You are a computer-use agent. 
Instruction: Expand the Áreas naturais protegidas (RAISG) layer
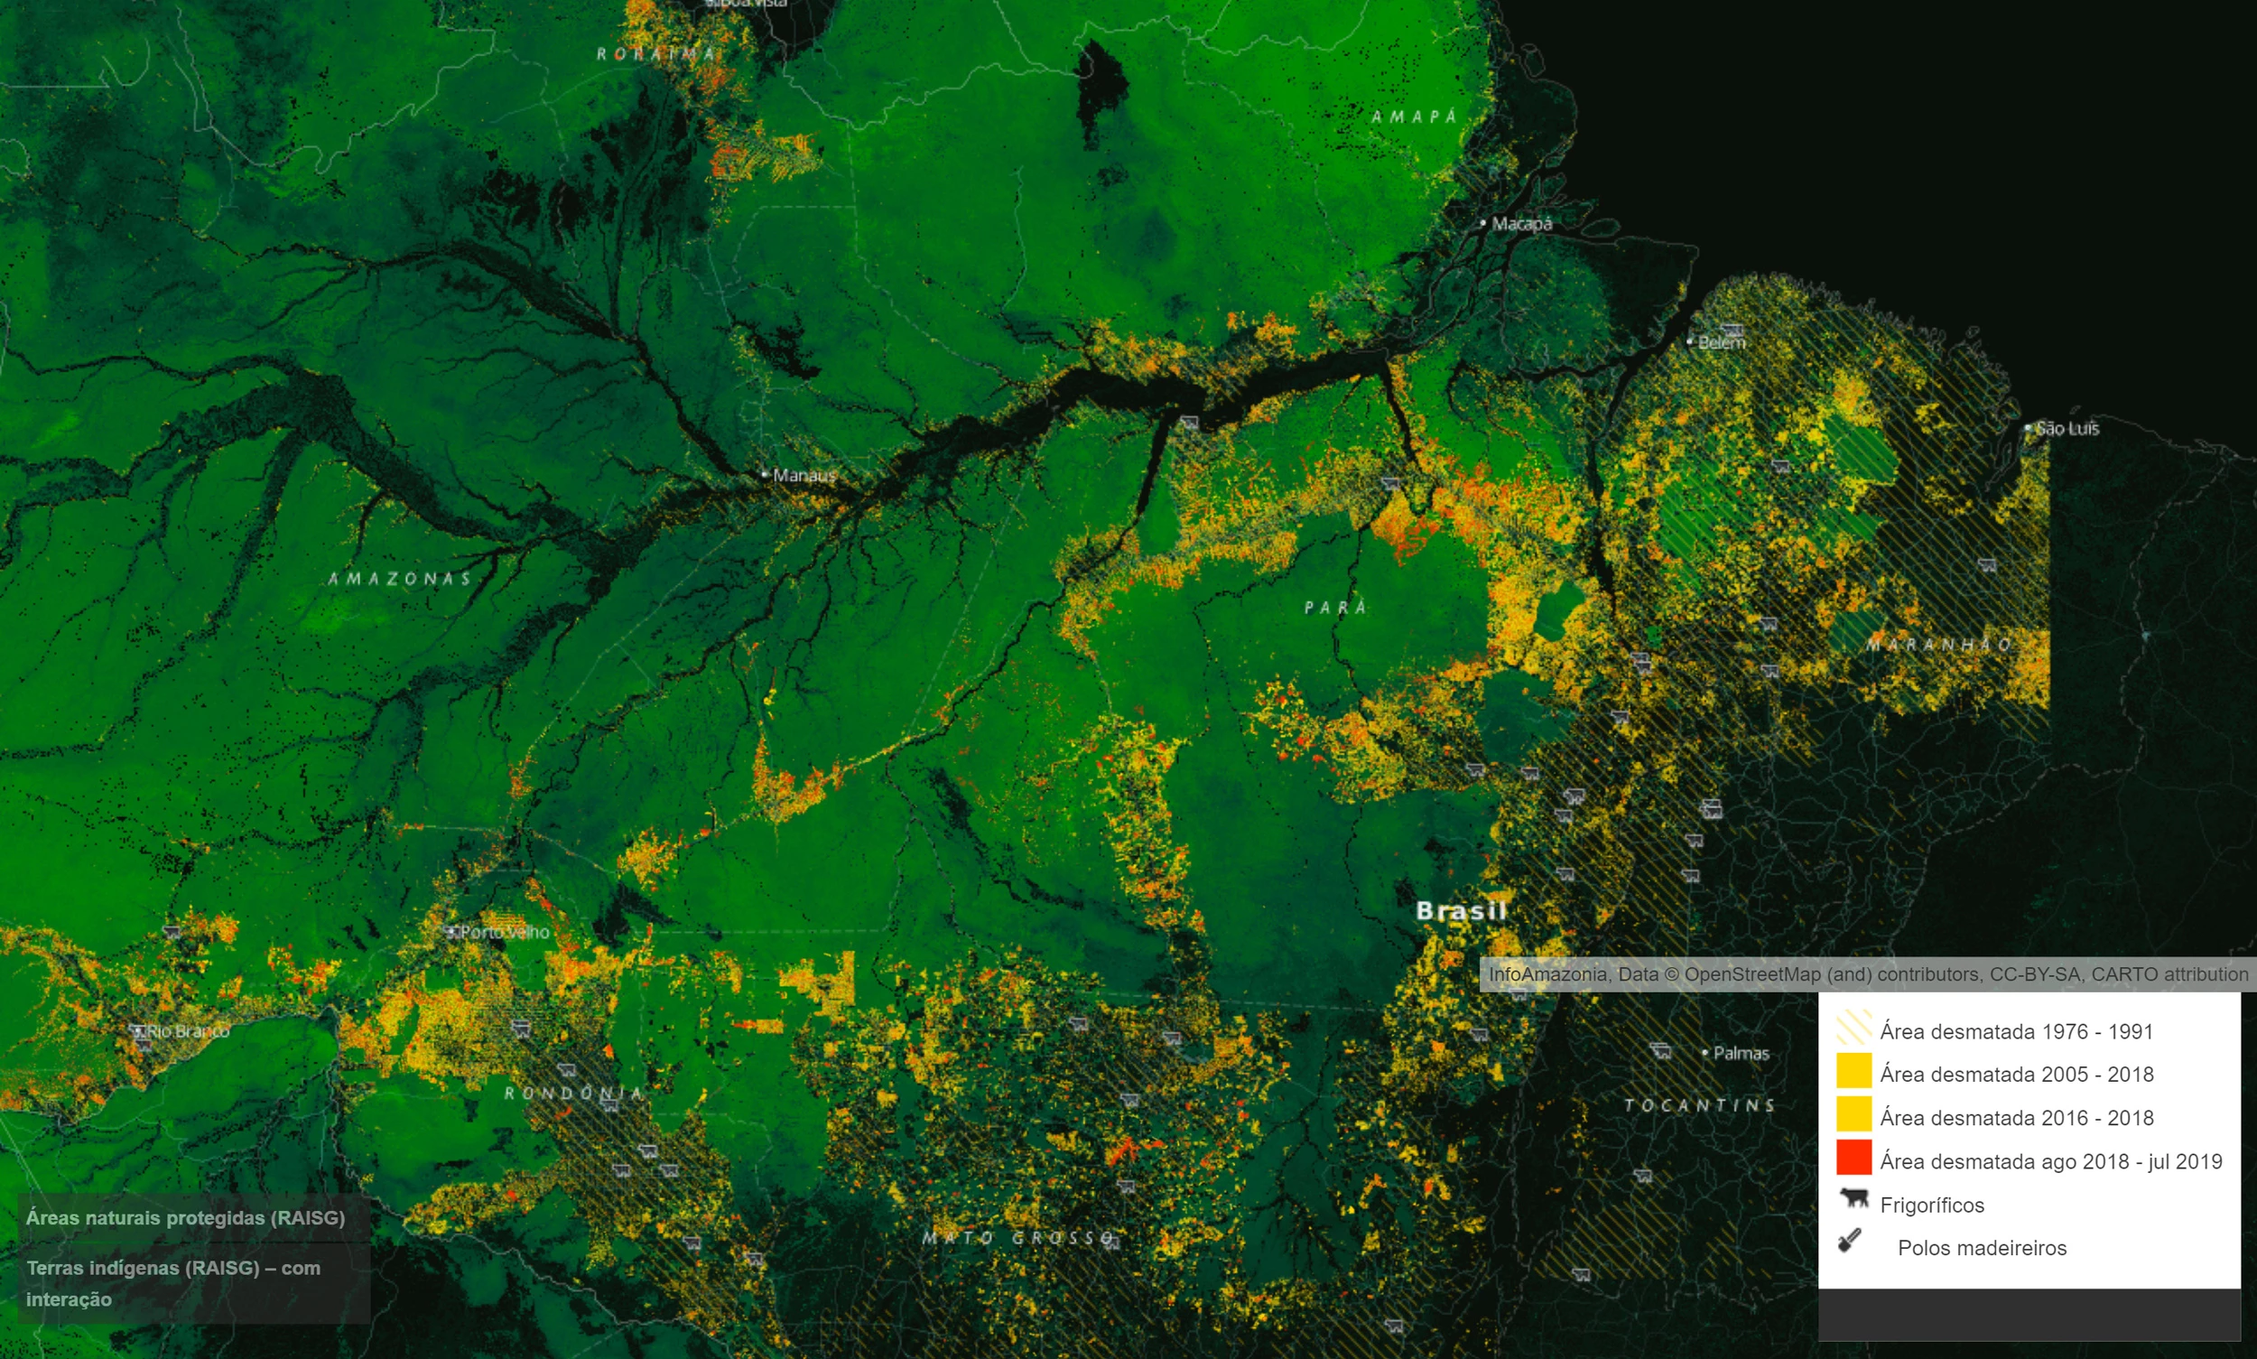(186, 1219)
